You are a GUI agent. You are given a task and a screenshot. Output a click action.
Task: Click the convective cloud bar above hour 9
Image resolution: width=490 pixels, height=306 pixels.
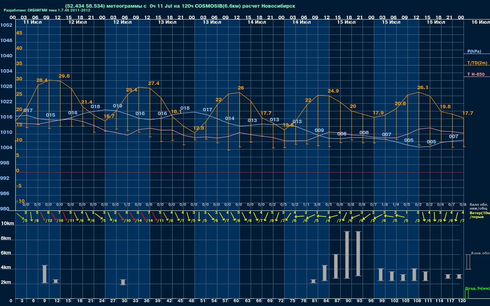[44, 274]
